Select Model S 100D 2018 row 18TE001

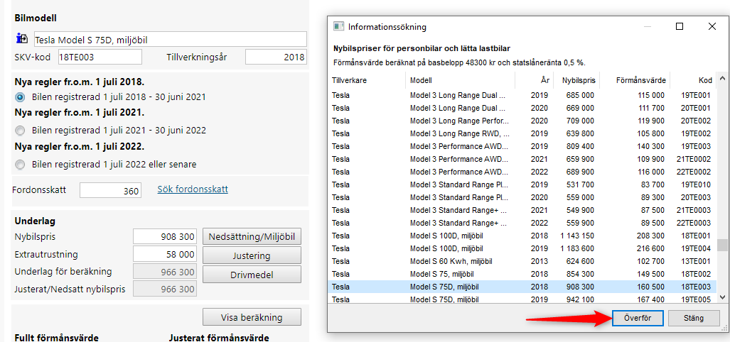click(x=523, y=236)
